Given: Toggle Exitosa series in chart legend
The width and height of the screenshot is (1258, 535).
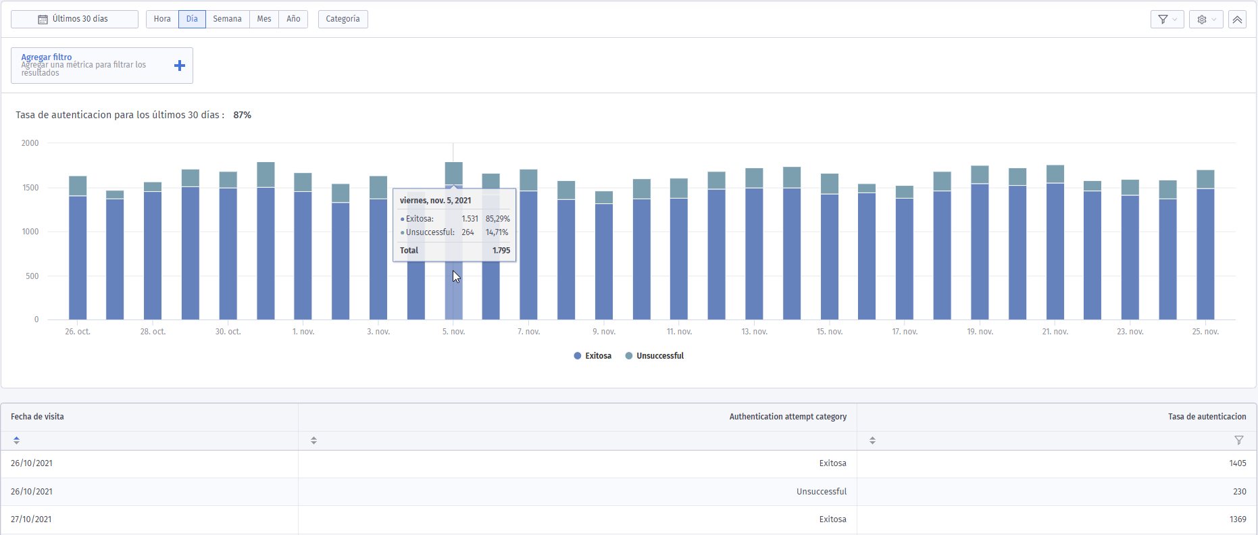Looking at the screenshot, I should click(593, 356).
